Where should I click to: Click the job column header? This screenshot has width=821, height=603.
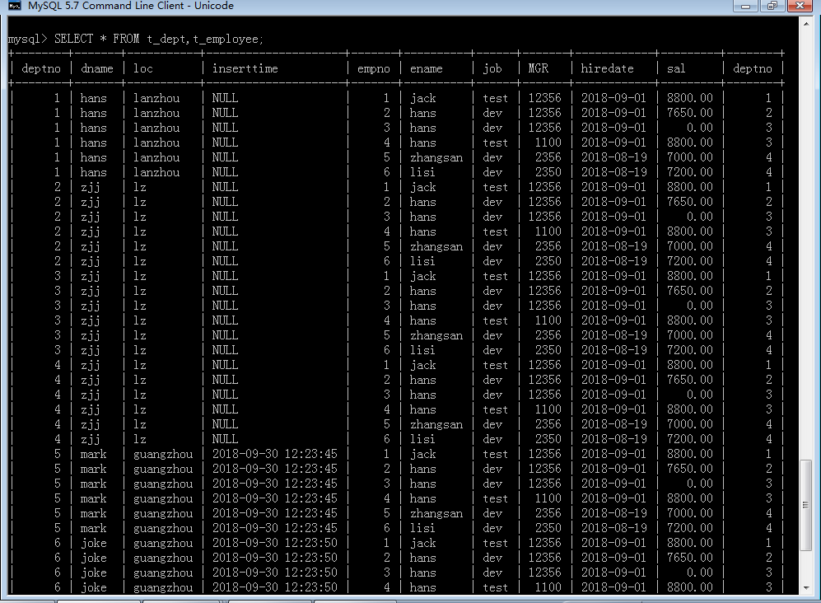[492, 68]
